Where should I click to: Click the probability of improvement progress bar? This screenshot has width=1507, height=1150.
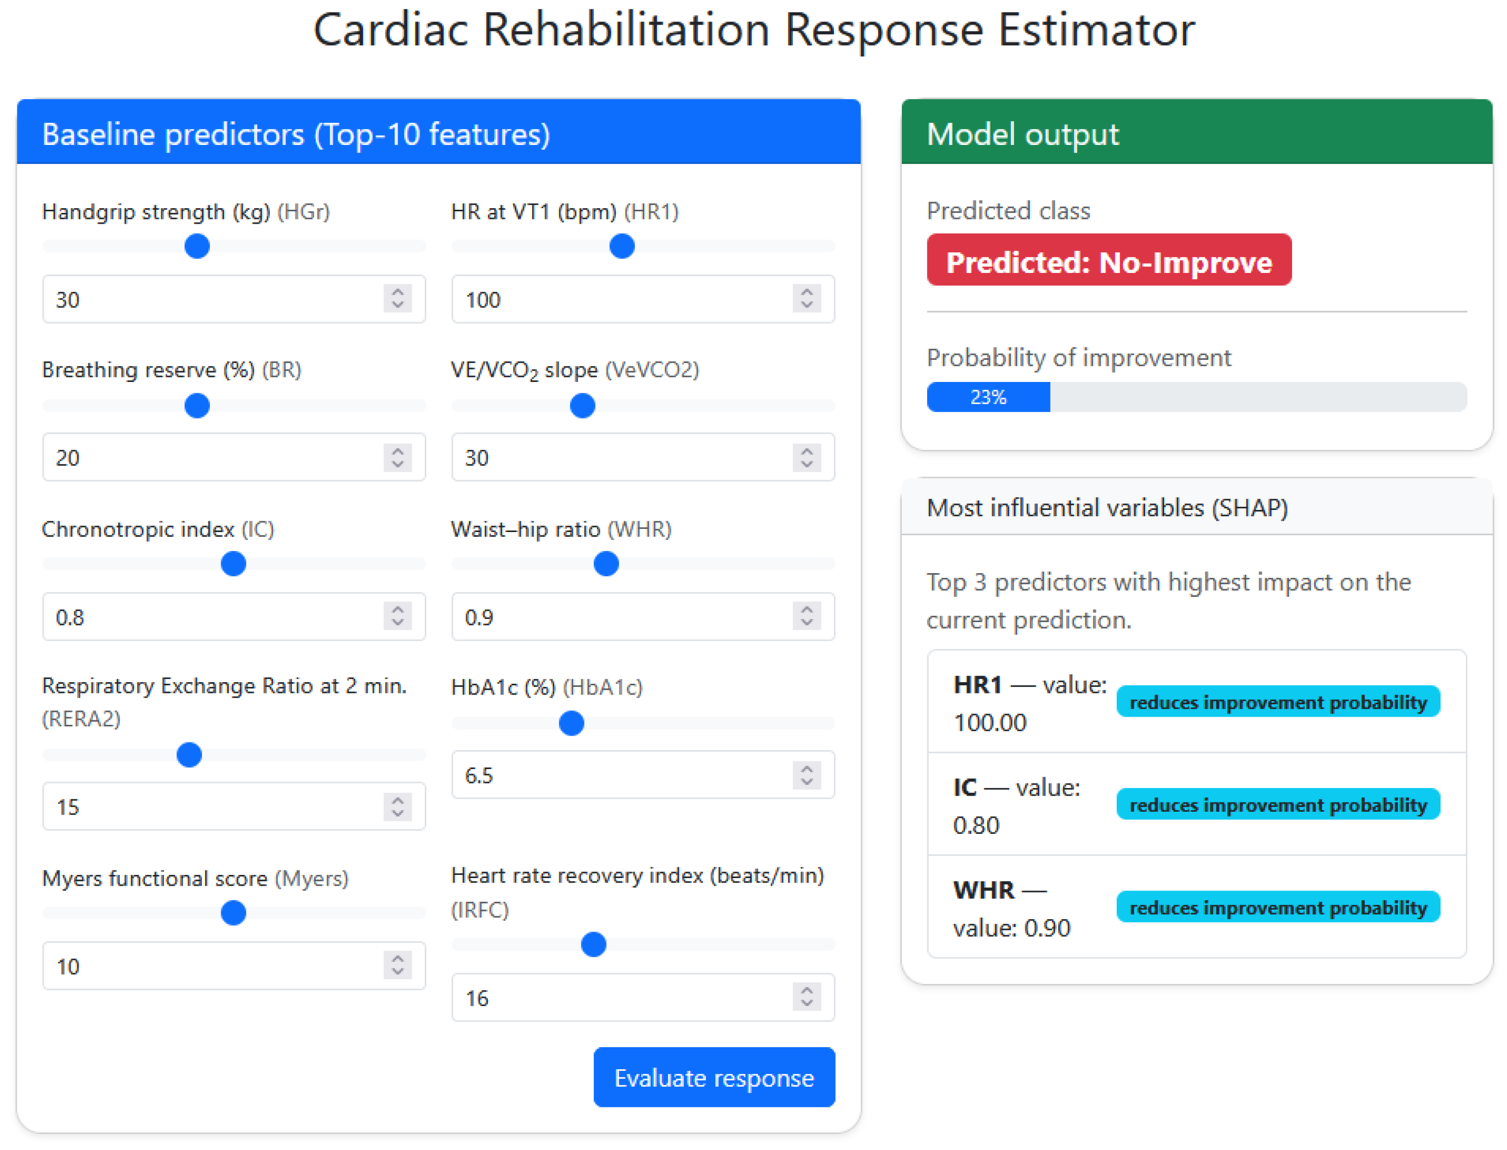pos(1196,398)
